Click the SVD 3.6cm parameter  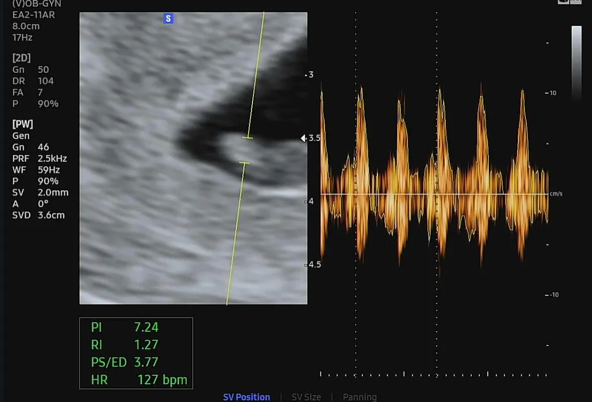pyautogui.click(x=38, y=215)
